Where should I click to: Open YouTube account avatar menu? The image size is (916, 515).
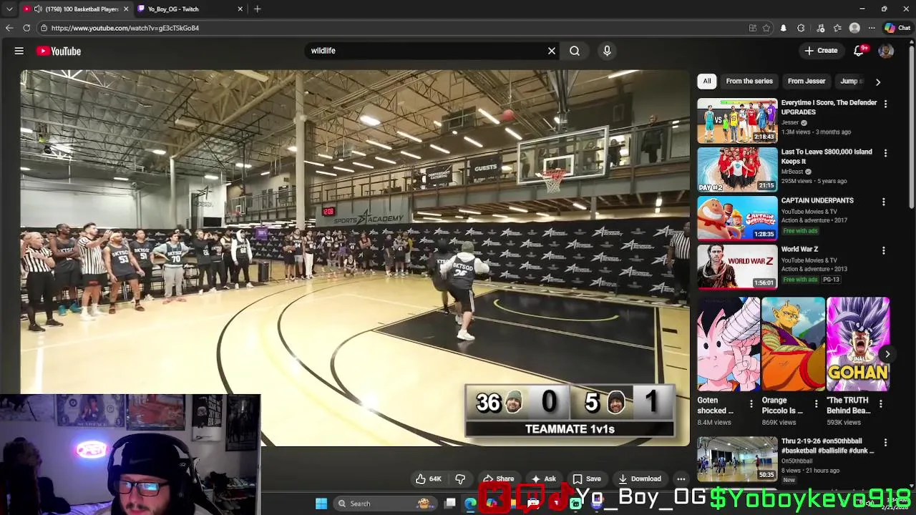coord(886,51)
